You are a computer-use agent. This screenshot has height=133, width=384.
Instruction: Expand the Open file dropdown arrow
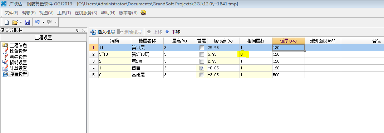[x=21, y=22]
